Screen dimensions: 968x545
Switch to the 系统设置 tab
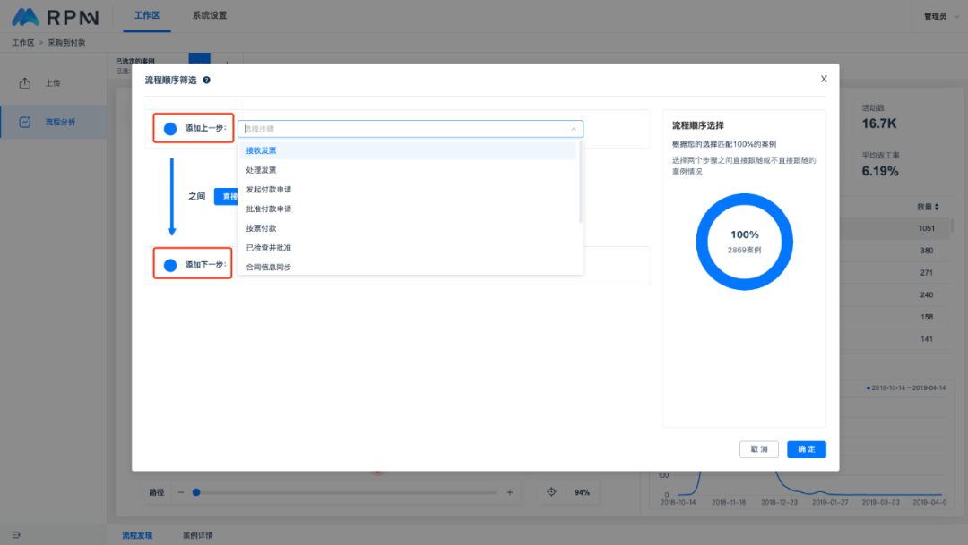(210, 16)
